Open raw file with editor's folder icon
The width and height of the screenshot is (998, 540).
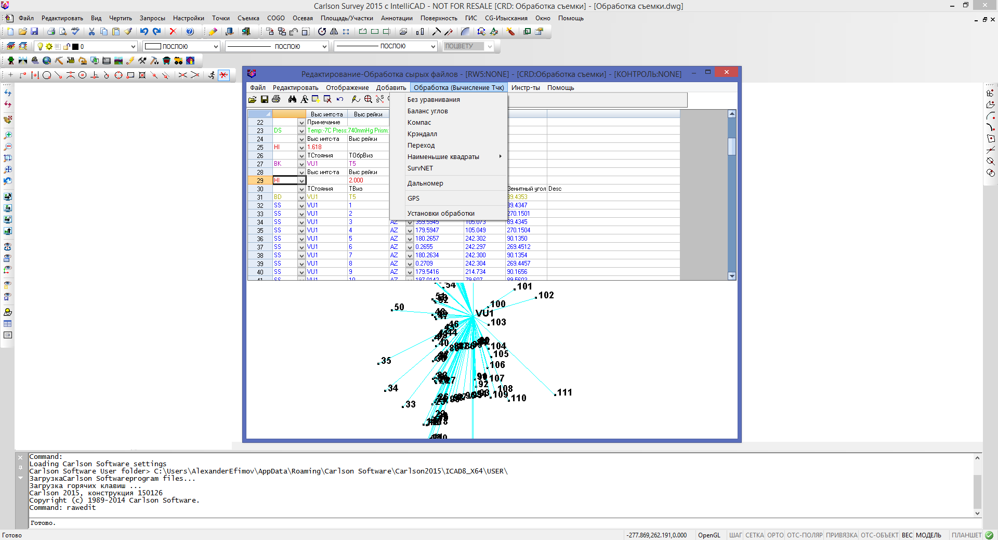tap(253, 99)
